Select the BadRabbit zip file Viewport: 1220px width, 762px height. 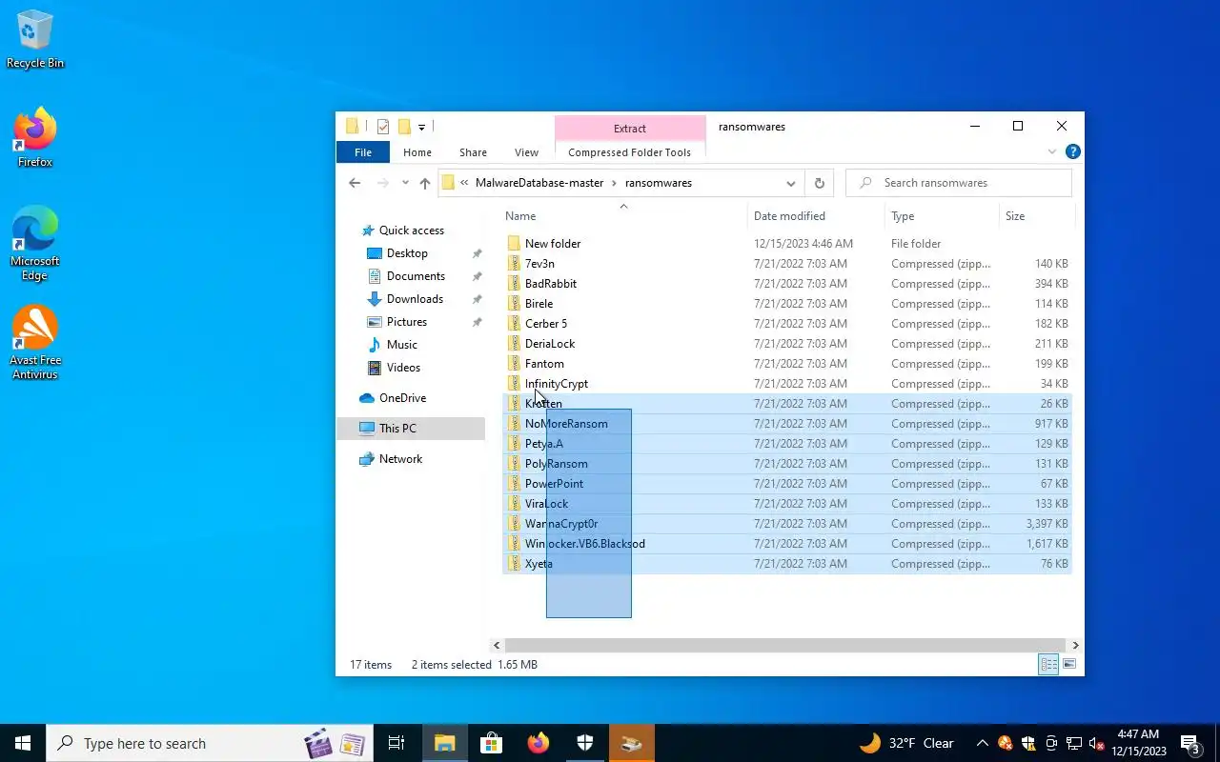click(551, 284)
